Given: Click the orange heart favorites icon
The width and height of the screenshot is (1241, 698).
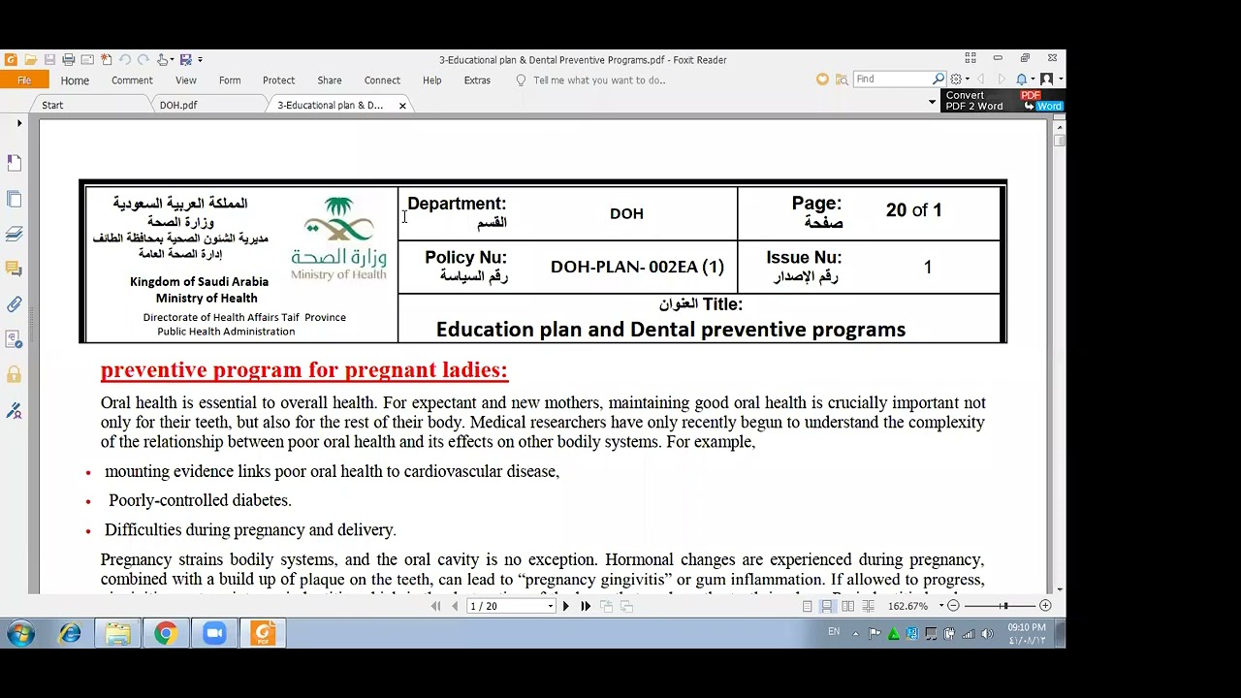Looking at the screenshot, I should [x=822, y=79].
